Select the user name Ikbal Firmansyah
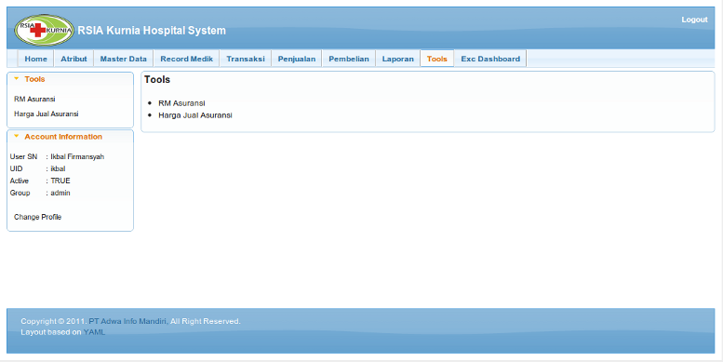723x362 pixels. click(77, 156)
